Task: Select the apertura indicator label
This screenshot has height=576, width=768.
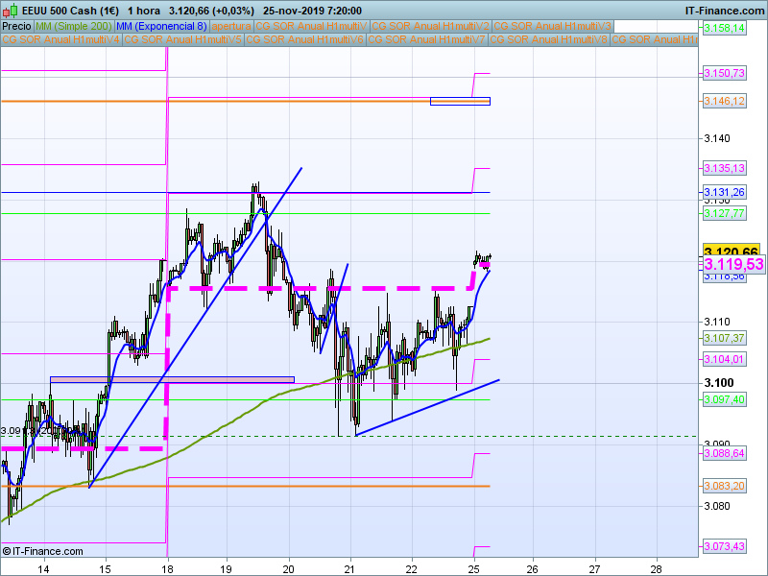Action: tap(231, 27)
